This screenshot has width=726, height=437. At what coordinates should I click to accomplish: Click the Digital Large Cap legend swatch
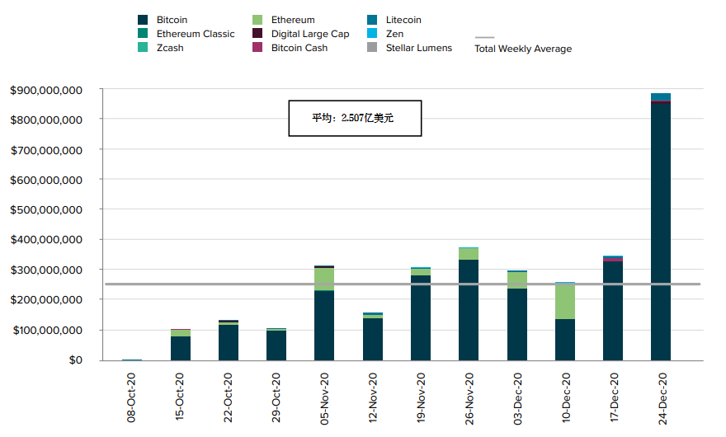click(x=257, y=33)
